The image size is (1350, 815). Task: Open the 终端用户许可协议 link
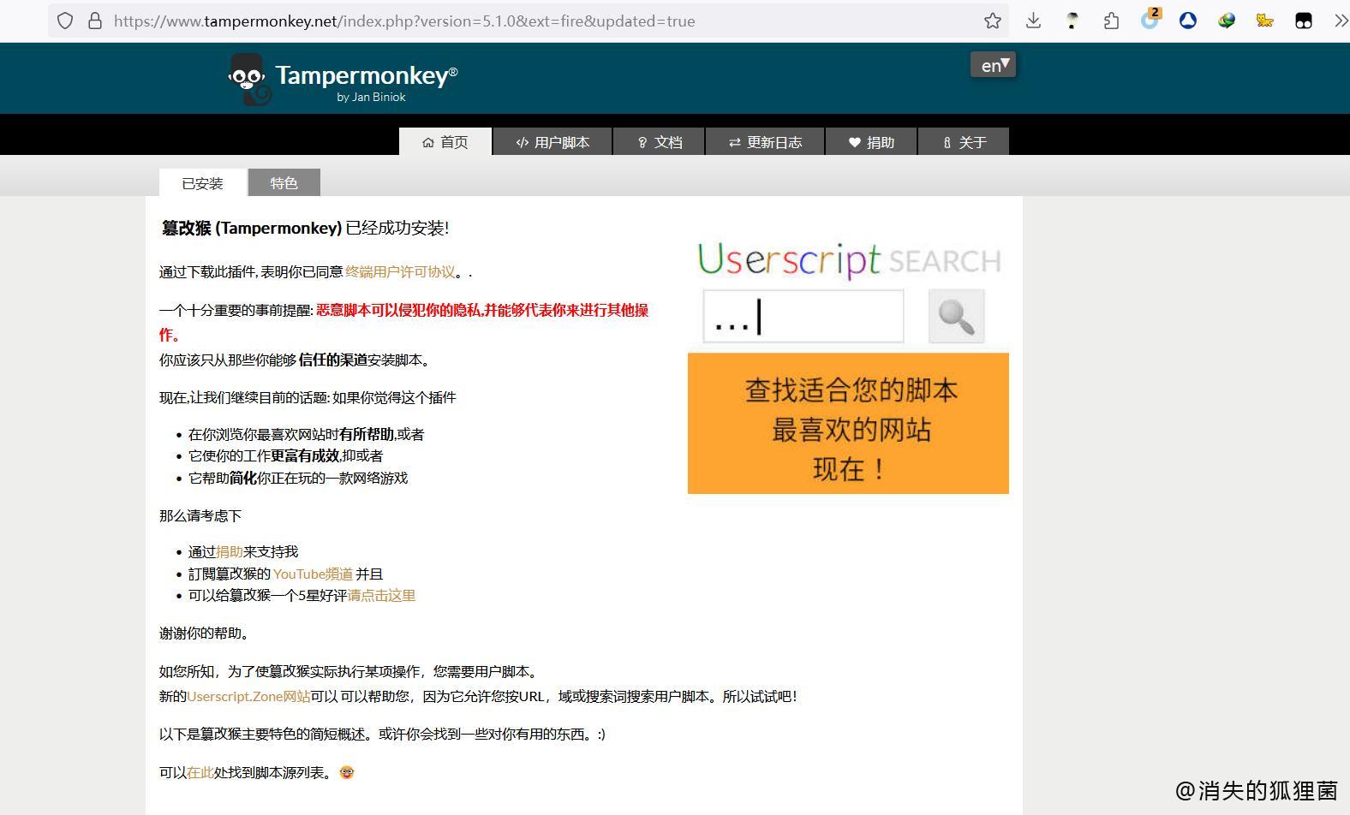pyautogui.click(x=400, y=271)
